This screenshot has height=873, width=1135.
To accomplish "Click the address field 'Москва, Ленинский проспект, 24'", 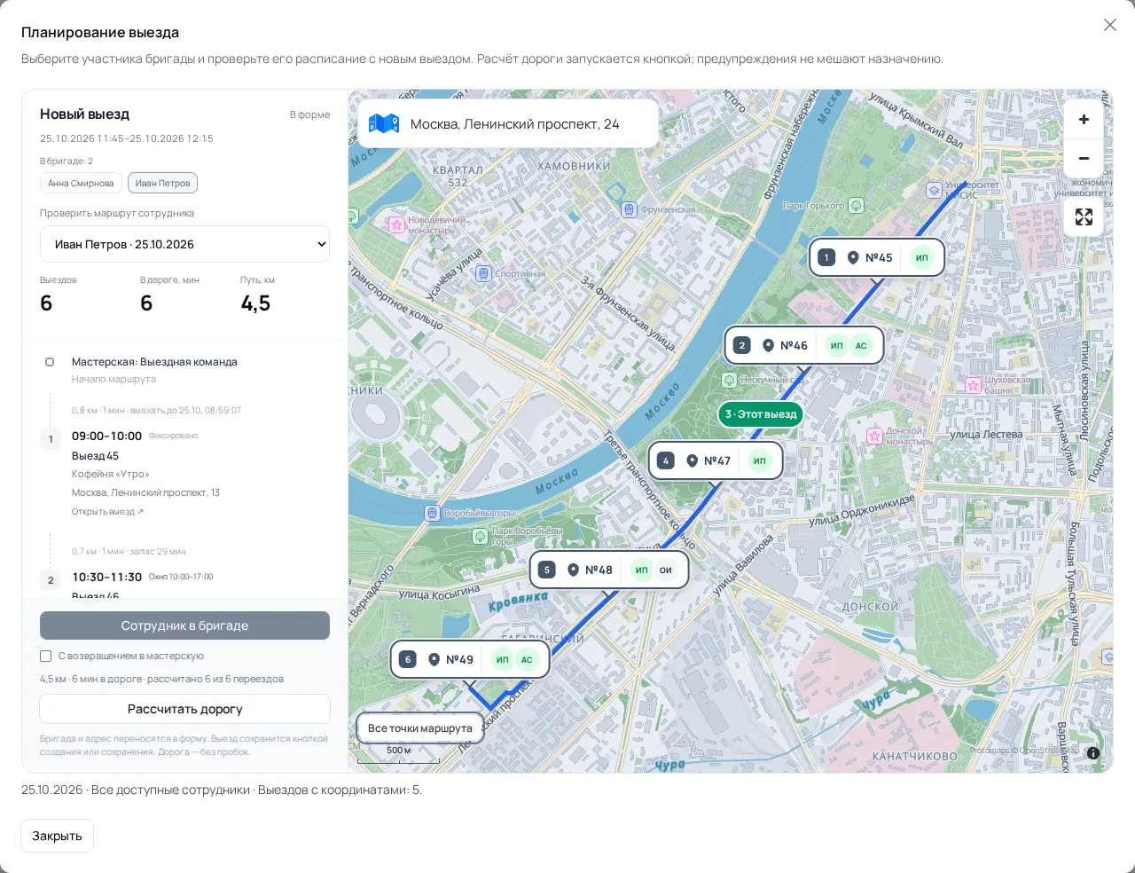I will click(508, 123).
